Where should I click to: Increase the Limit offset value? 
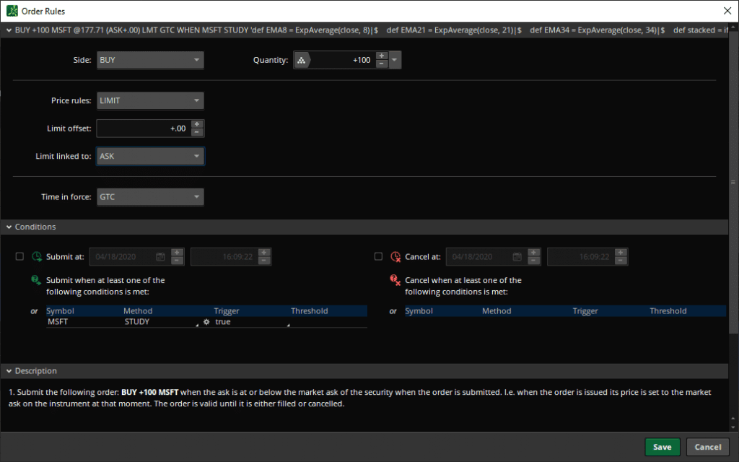pyautogui.click(x=197, y=124)
